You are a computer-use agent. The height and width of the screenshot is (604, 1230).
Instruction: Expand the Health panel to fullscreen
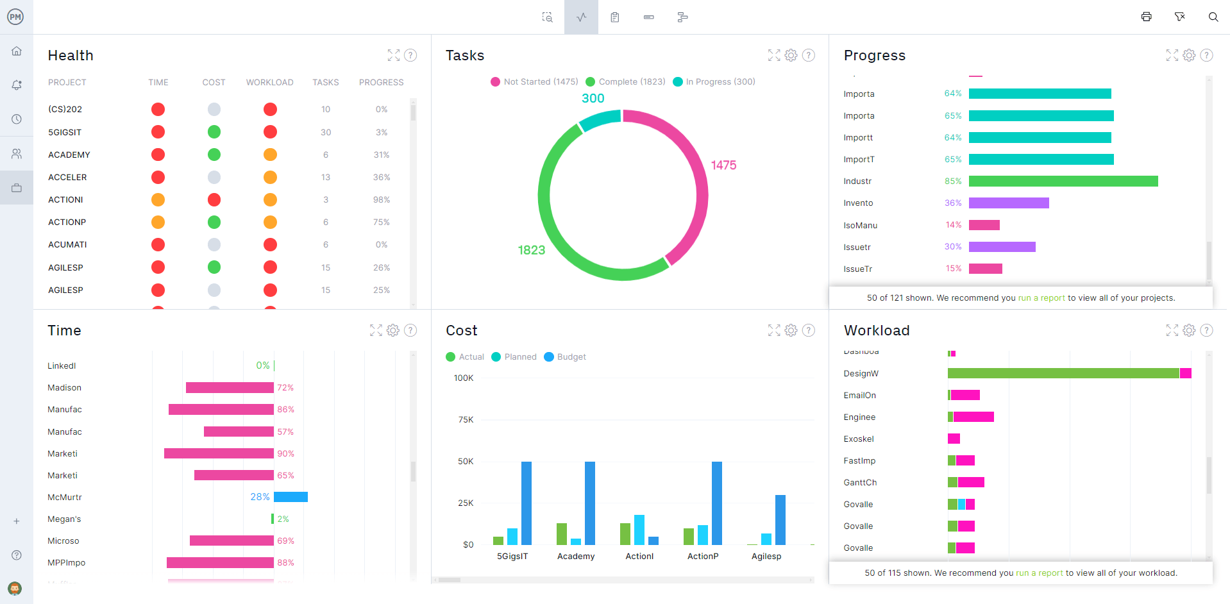coord(394,55)
